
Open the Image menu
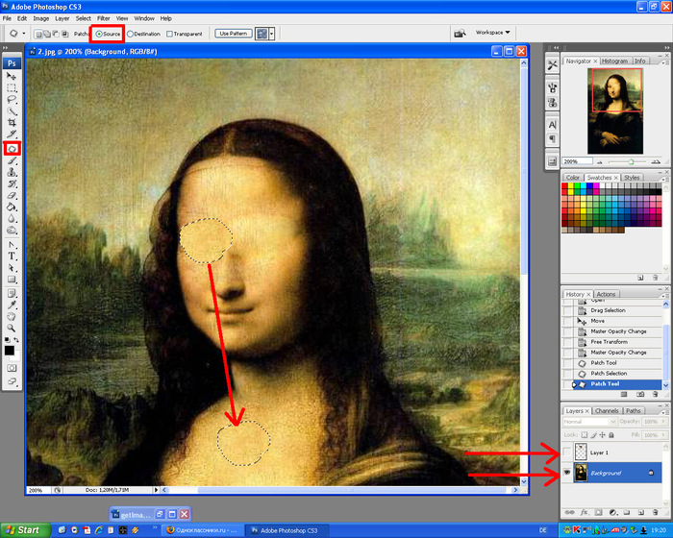[x=41, y=18]
